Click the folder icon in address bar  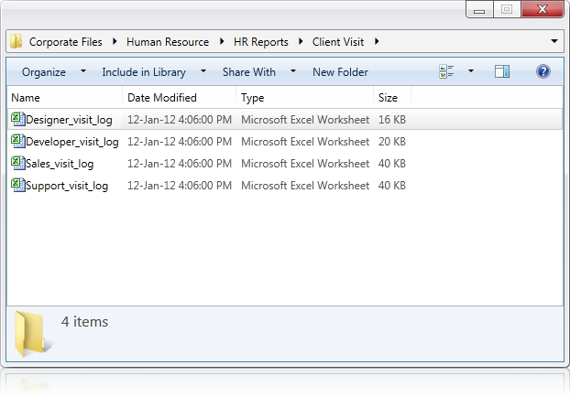point(16,41)
